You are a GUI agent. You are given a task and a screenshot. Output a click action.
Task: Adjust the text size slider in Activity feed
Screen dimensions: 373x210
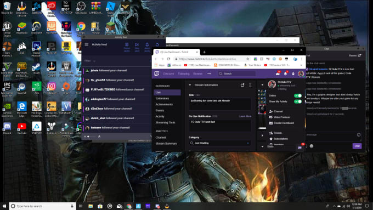(91, 137)
